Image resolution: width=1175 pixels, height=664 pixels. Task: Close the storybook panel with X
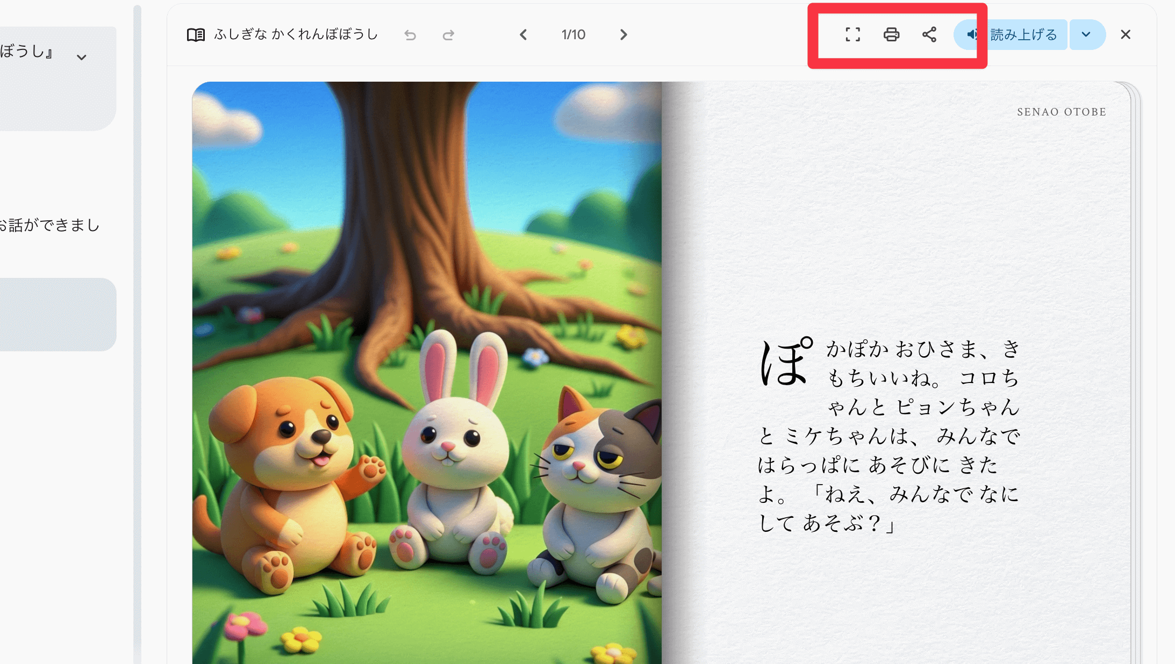(1126, 34)
